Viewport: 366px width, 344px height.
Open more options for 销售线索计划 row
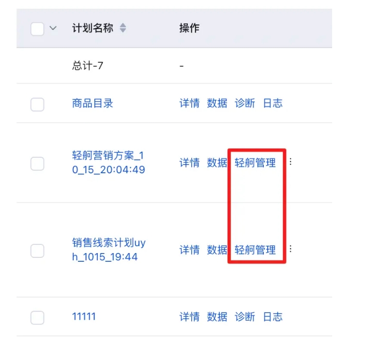290,249
